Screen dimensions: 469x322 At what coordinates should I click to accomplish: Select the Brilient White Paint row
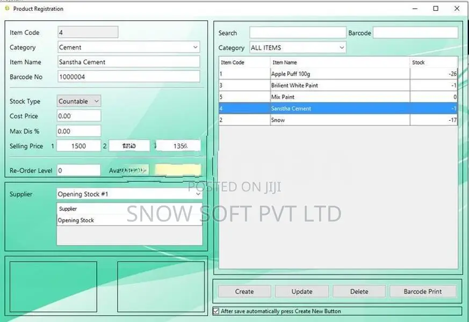(x=338, y=85)
